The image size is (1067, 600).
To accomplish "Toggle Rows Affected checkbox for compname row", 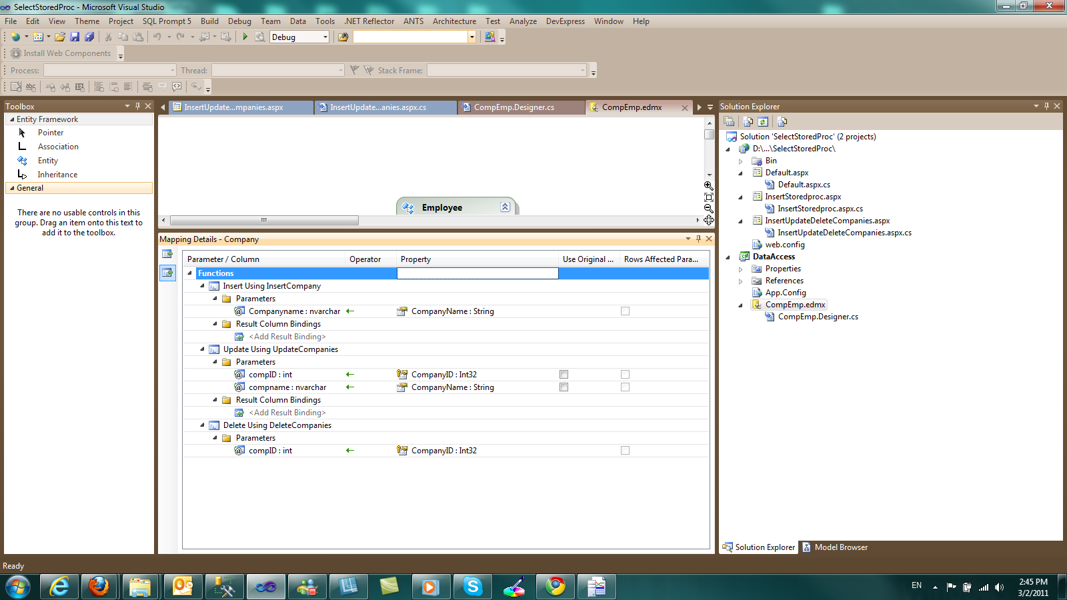I will point(625,387).
